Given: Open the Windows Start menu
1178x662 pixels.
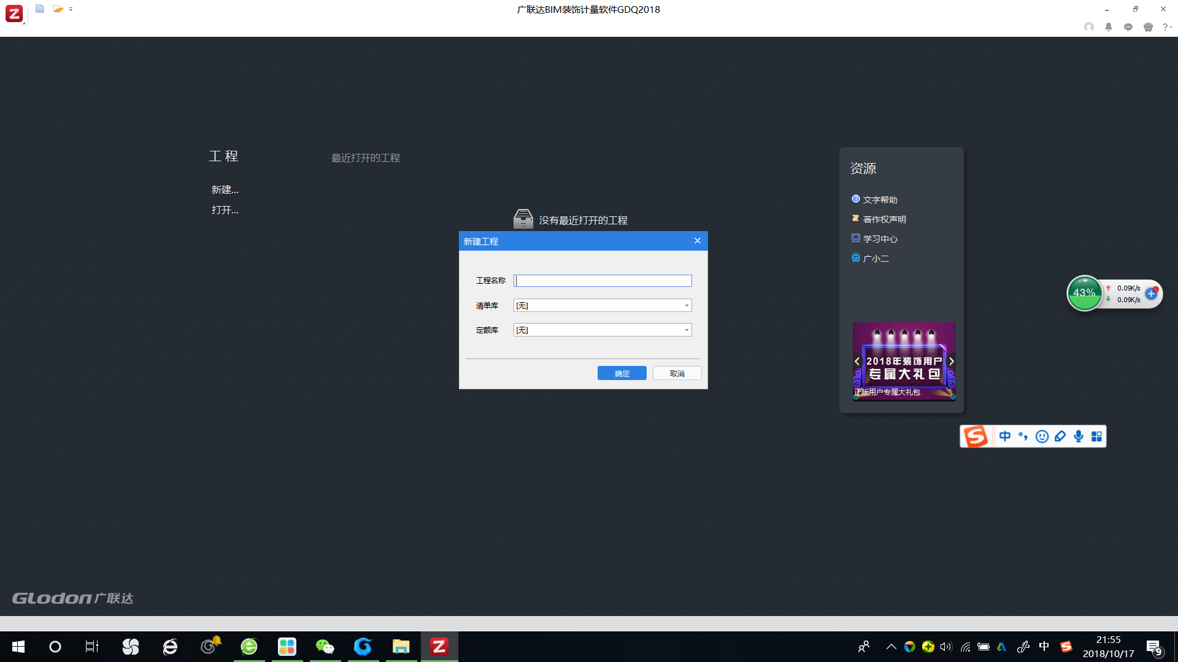Looking at the screenshot, I should click(x=18, y=647).
